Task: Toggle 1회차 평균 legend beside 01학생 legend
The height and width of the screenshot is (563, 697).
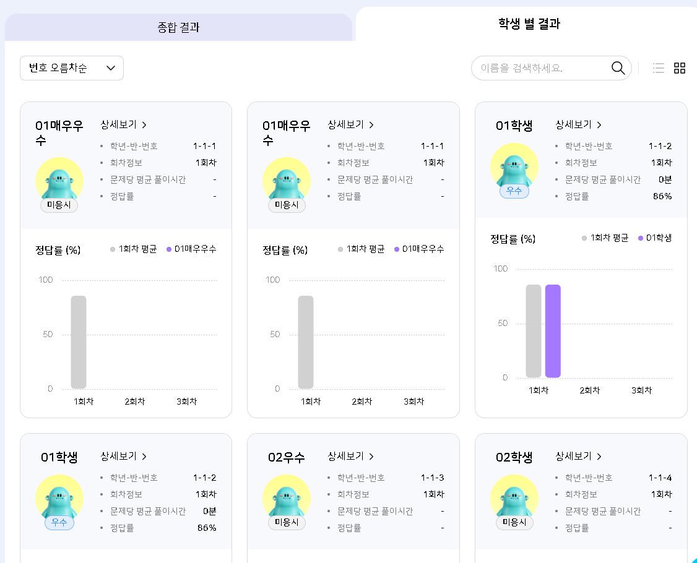Action: click(605, 238)
